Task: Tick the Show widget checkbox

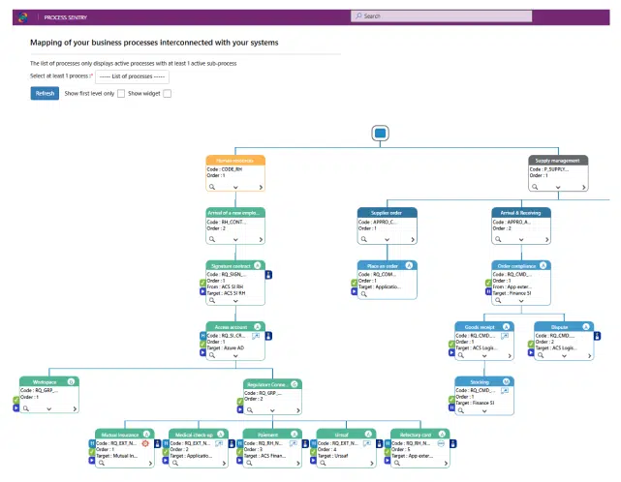Action: coord(167,93)
